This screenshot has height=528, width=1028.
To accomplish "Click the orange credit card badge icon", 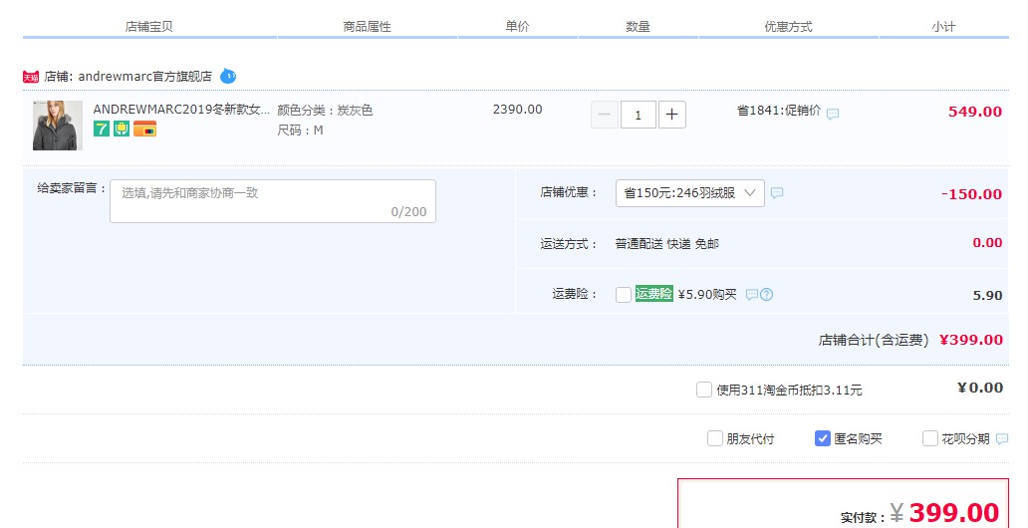I will point(144,129).
